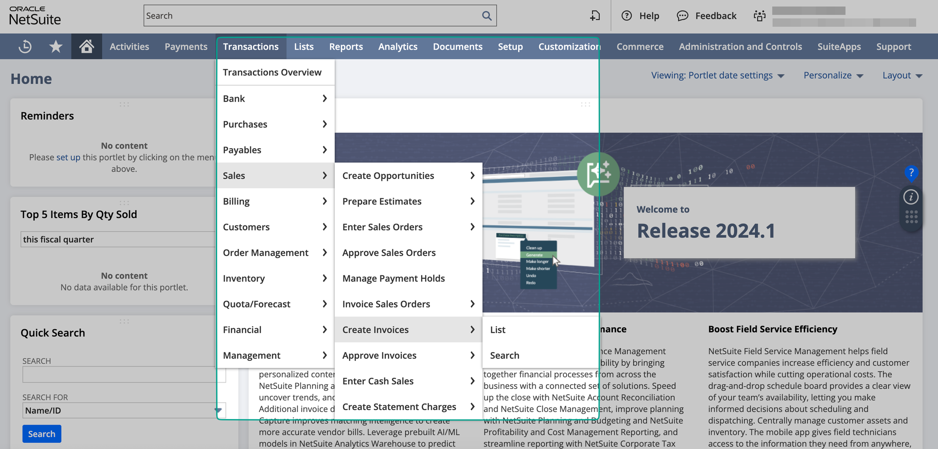The width and height of the screenshot is (938, 449).
Task: Select Create Statement Charges submenu item
Action: click(408, 407)
